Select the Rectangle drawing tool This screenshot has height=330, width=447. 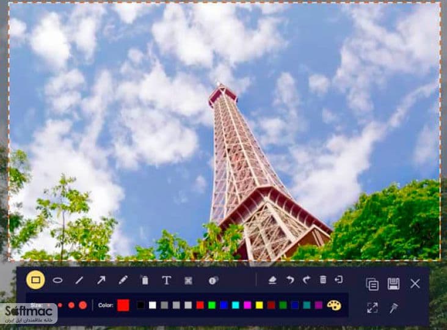pyautogui.click(x=35, y=280)
